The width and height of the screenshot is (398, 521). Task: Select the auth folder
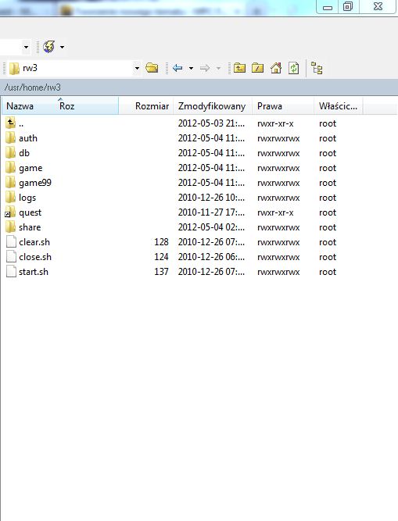[28, 138]
